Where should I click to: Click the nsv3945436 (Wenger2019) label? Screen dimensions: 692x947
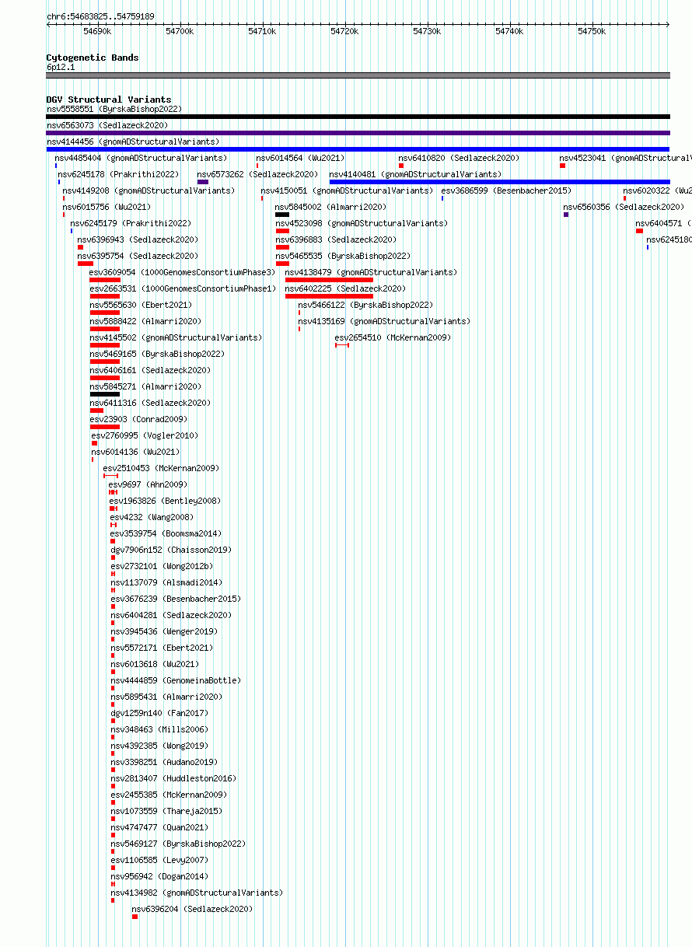point(164,631)
